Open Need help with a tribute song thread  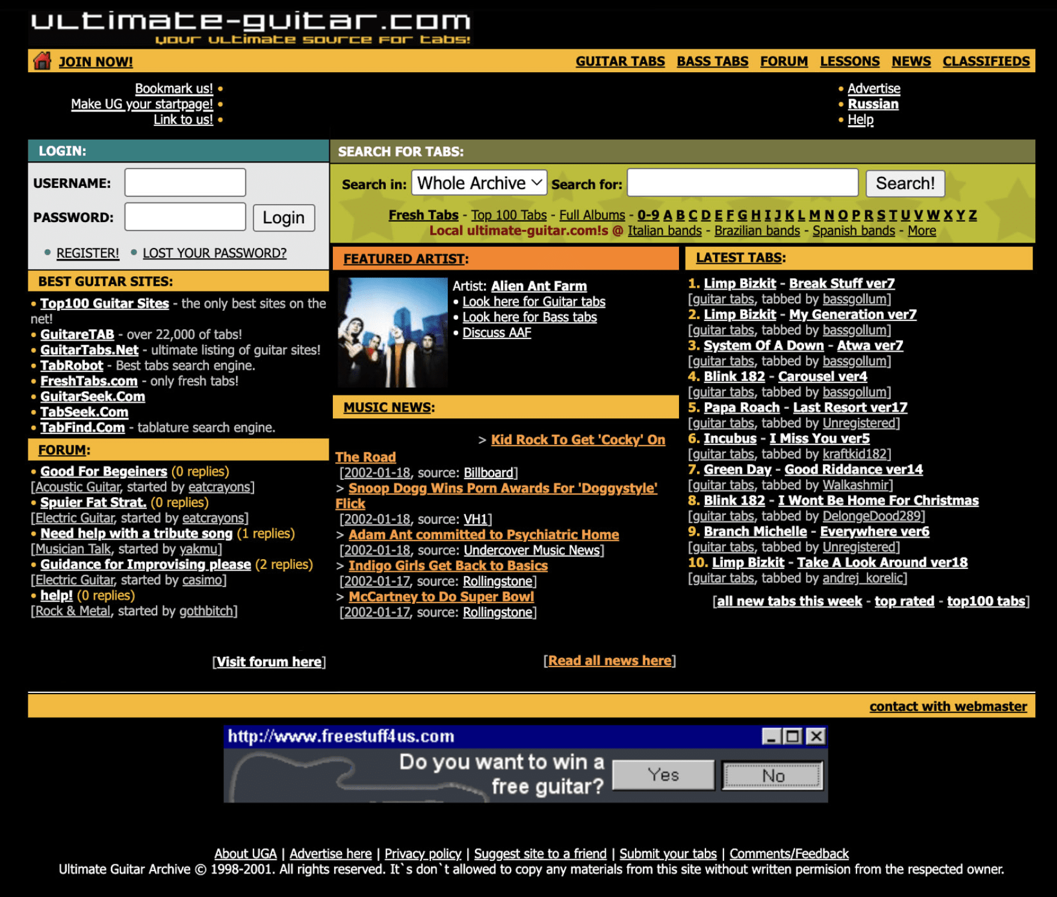point(137,533)
